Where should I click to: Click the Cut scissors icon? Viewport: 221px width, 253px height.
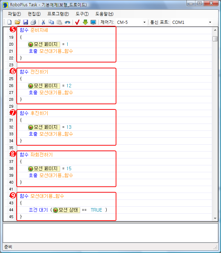[x=43, y=22]
